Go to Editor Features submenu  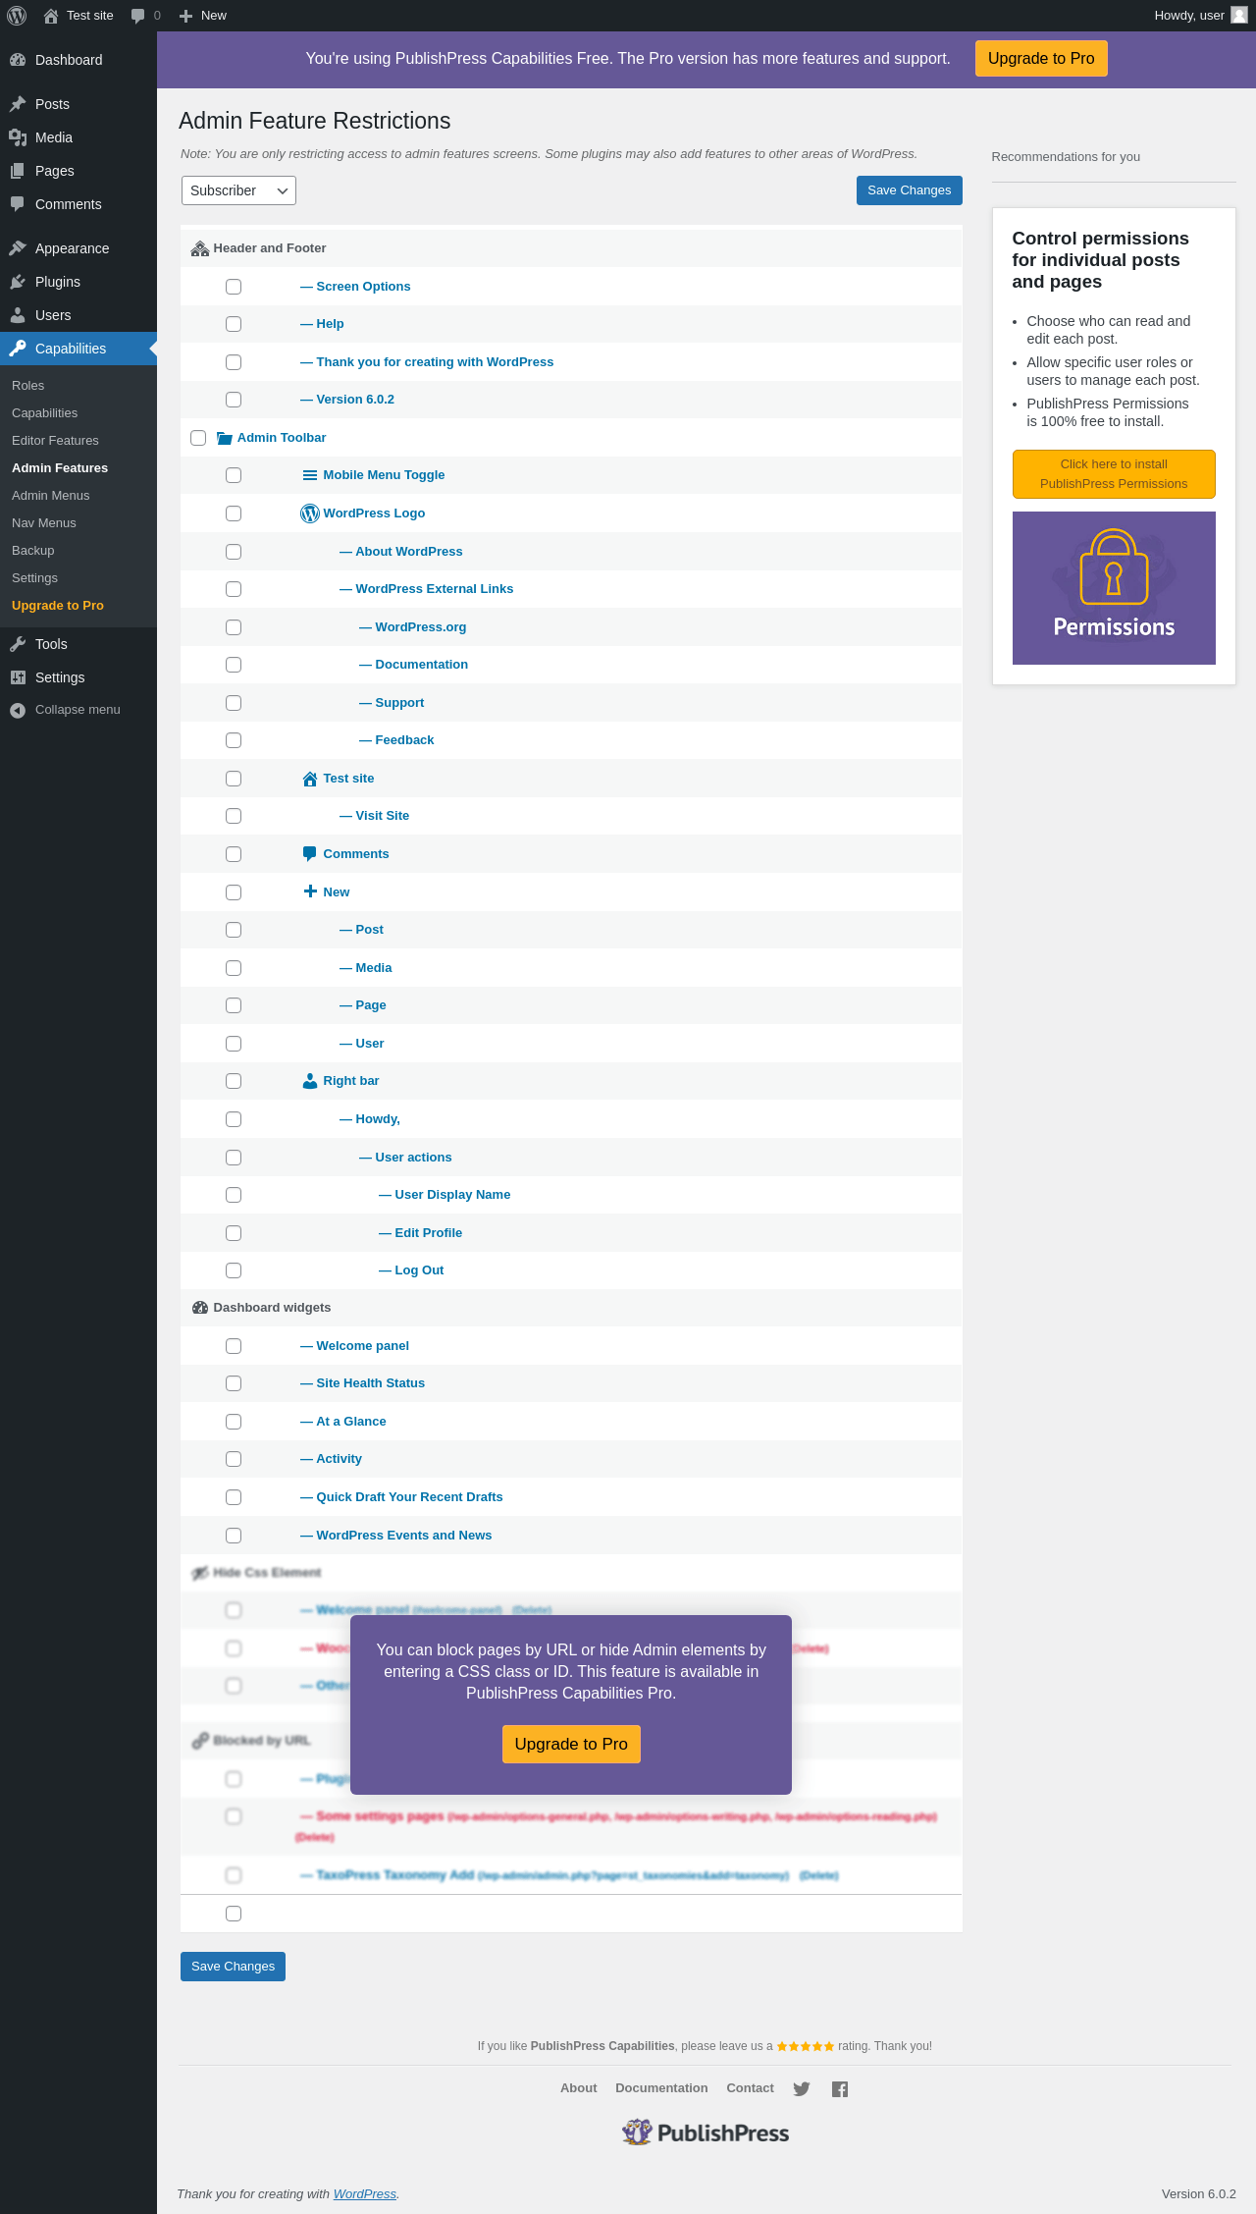click(55, 441)
